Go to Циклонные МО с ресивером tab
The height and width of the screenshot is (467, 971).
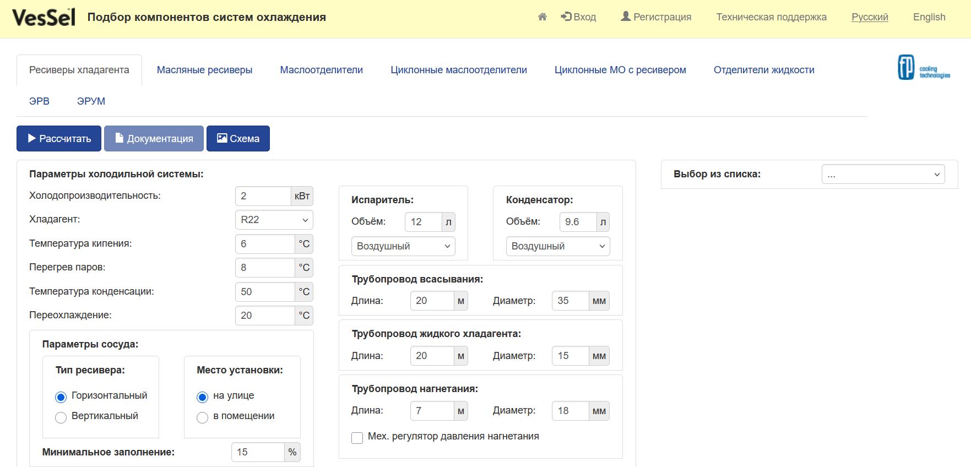pos(620,70)
